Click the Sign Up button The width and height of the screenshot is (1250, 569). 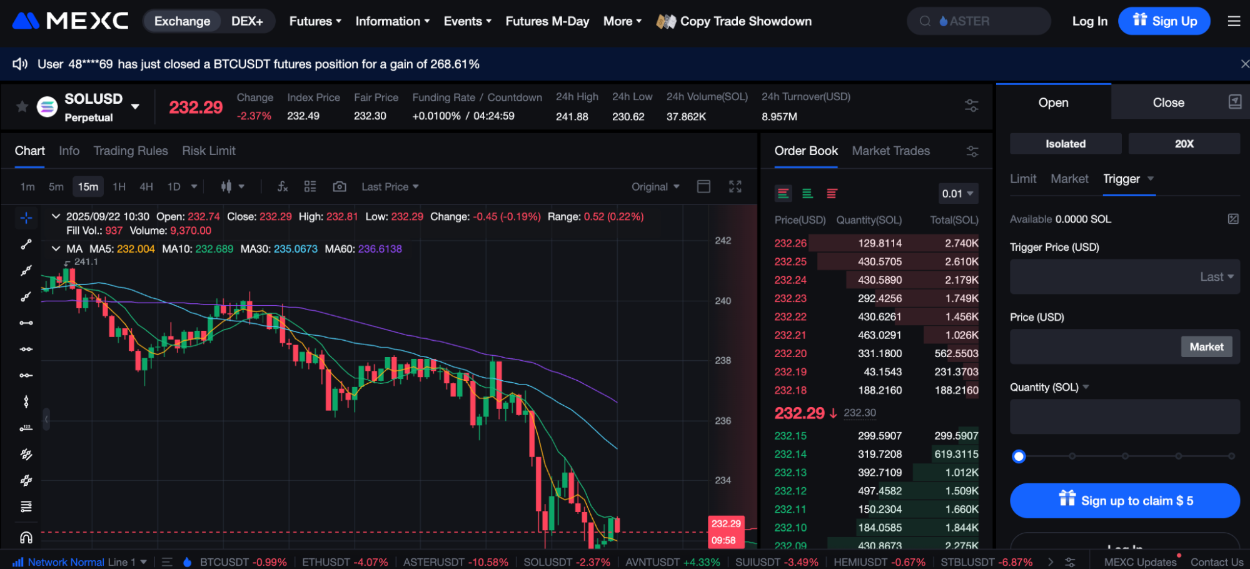point(1164,21)
